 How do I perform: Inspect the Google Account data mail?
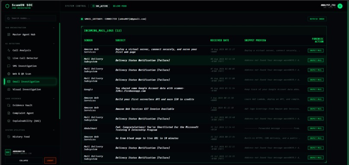pyautogui.click(x=316, y=90)
